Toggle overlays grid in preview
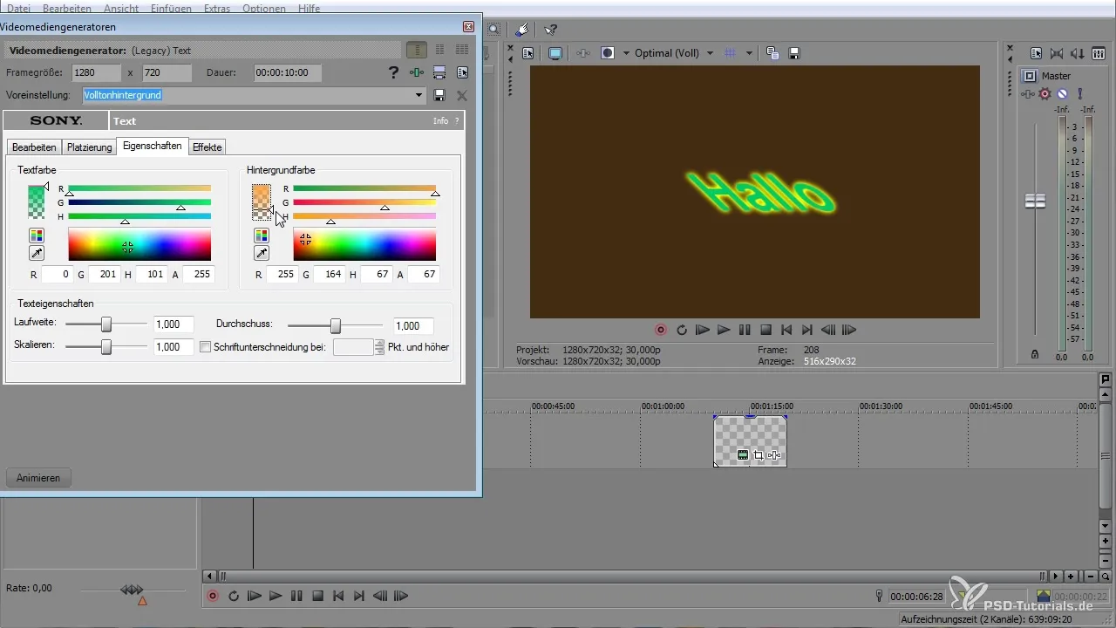Screen dimensions: 1116x628 [732, 53]
